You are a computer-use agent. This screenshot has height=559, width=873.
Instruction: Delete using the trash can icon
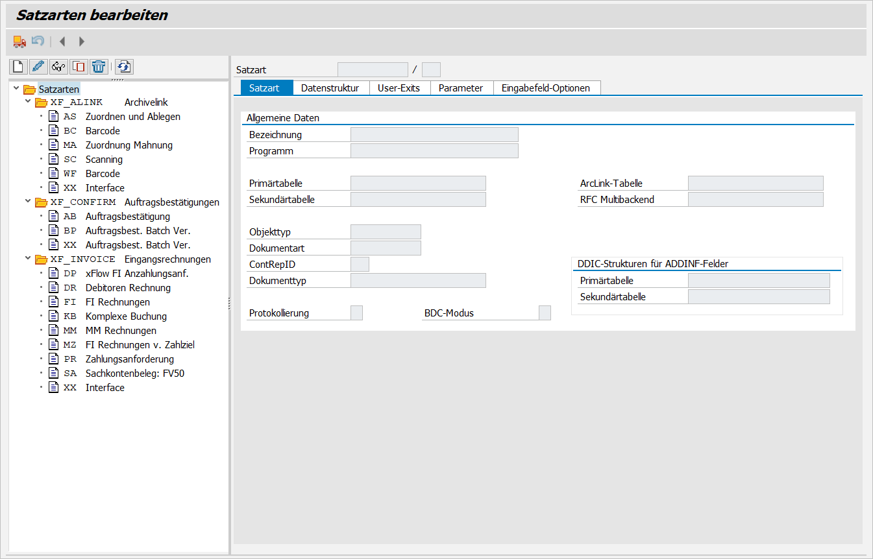point(99,66)
